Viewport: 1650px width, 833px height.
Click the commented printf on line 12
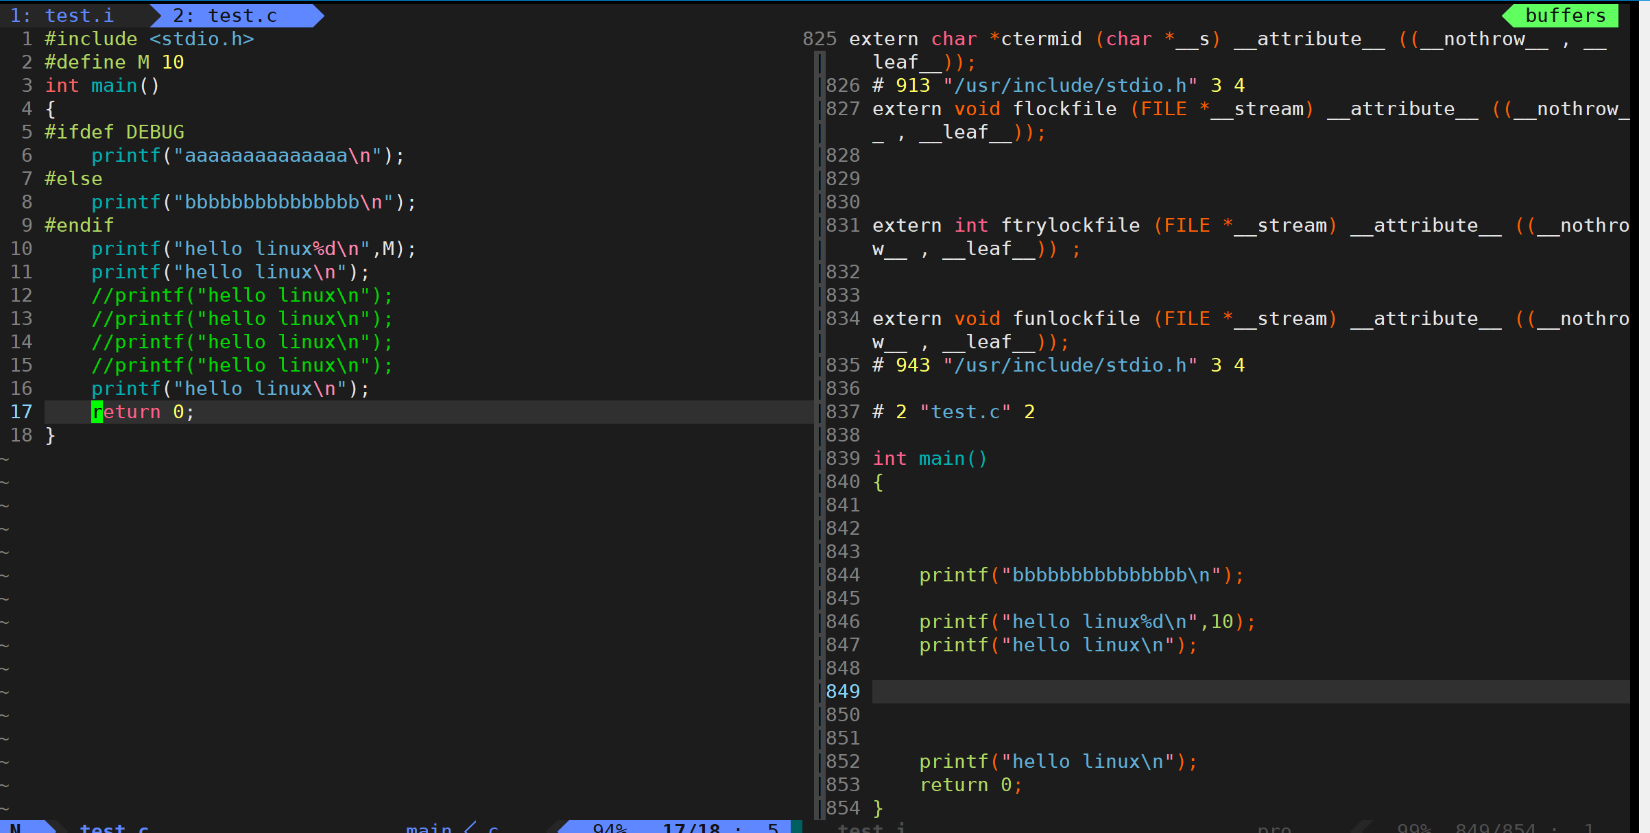pyautogui.click(x=242, y=295)
